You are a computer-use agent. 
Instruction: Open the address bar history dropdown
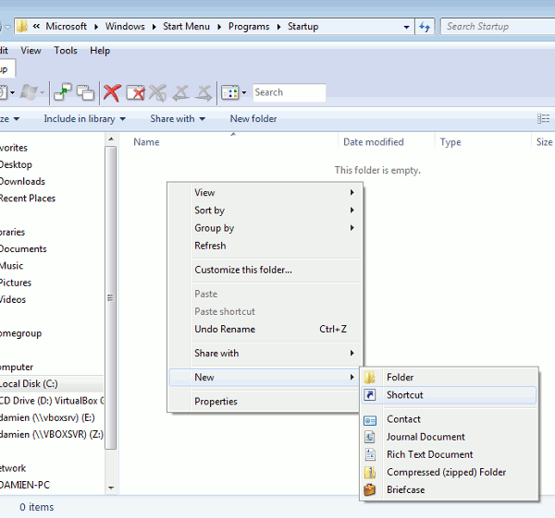[406, 27]
